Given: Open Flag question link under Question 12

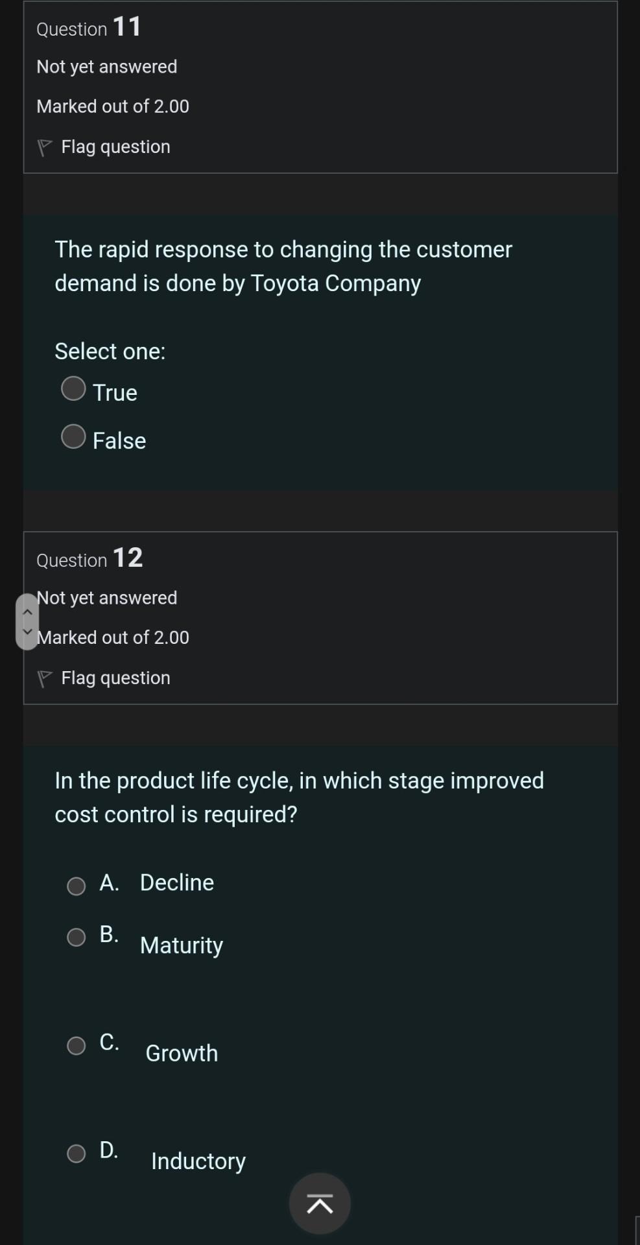Looking at the screenshot, I should click(115, 677).
